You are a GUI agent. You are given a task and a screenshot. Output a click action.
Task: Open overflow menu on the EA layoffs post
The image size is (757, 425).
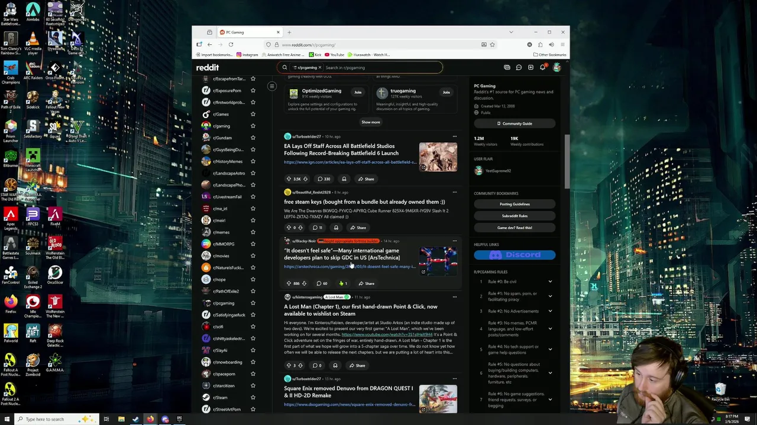coord(454,136)
